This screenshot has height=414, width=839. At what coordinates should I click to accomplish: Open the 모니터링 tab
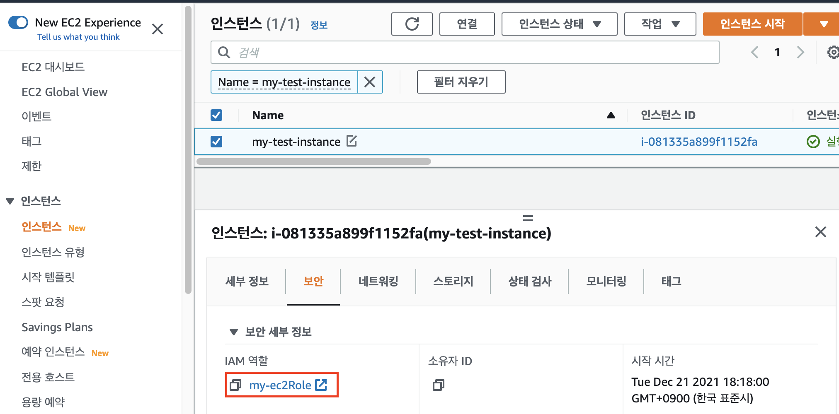coord(606,281)
